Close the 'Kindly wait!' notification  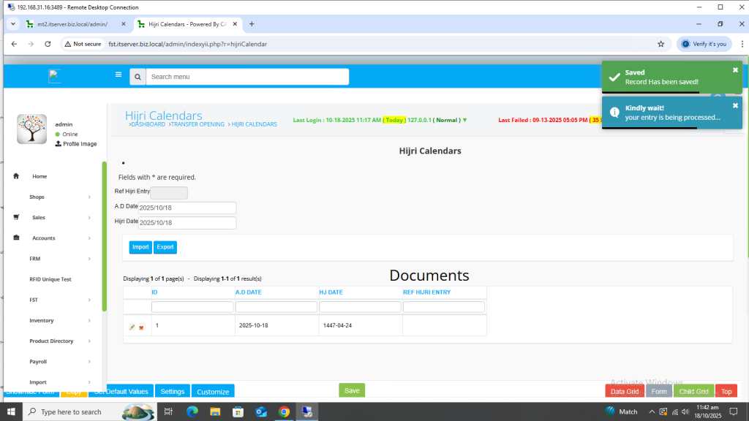pyautogui.click(x=735, y=105)
